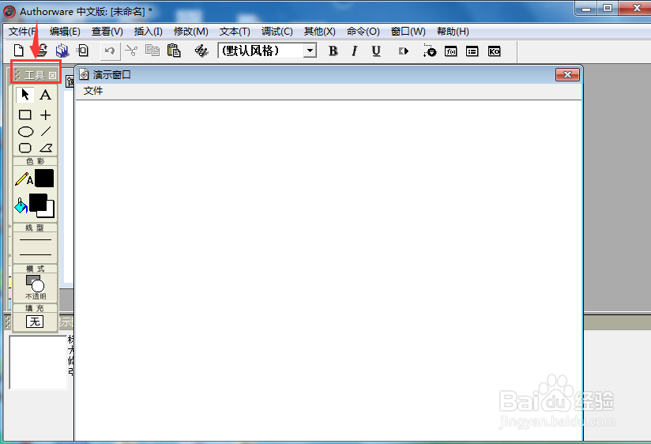Click the paint bucket fill icon
Image resolution: width=651 pixels, height=444 pixels.
tap(21, 205)
